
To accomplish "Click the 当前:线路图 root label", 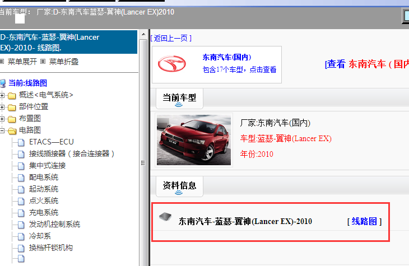I will 27,83.
